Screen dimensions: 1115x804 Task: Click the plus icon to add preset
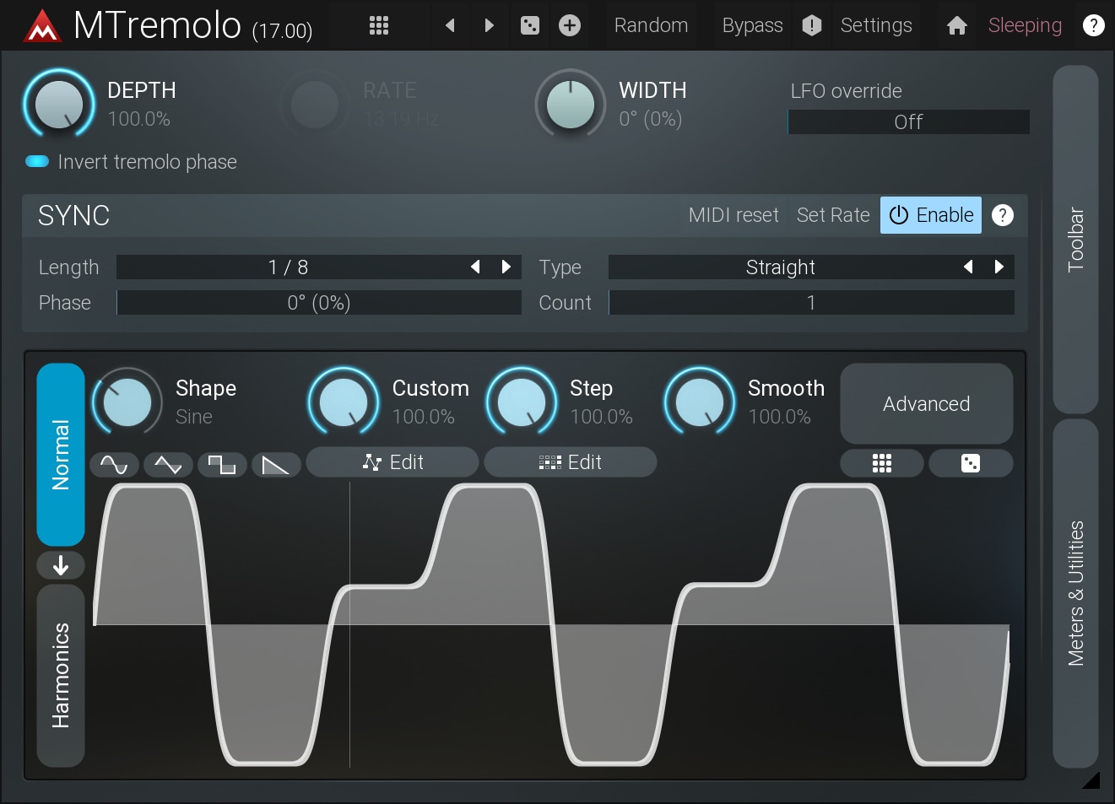click(x=570, y=25)
